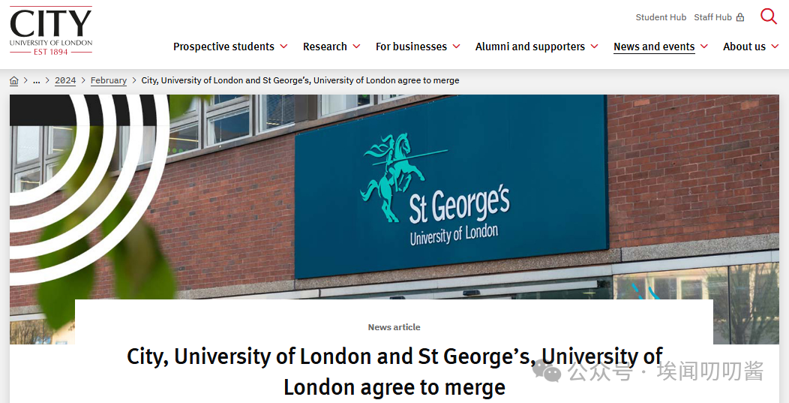This screenshot has height=403, width=789.
Task: Expand the About us chevron
Action: click(x=775, y=47)
